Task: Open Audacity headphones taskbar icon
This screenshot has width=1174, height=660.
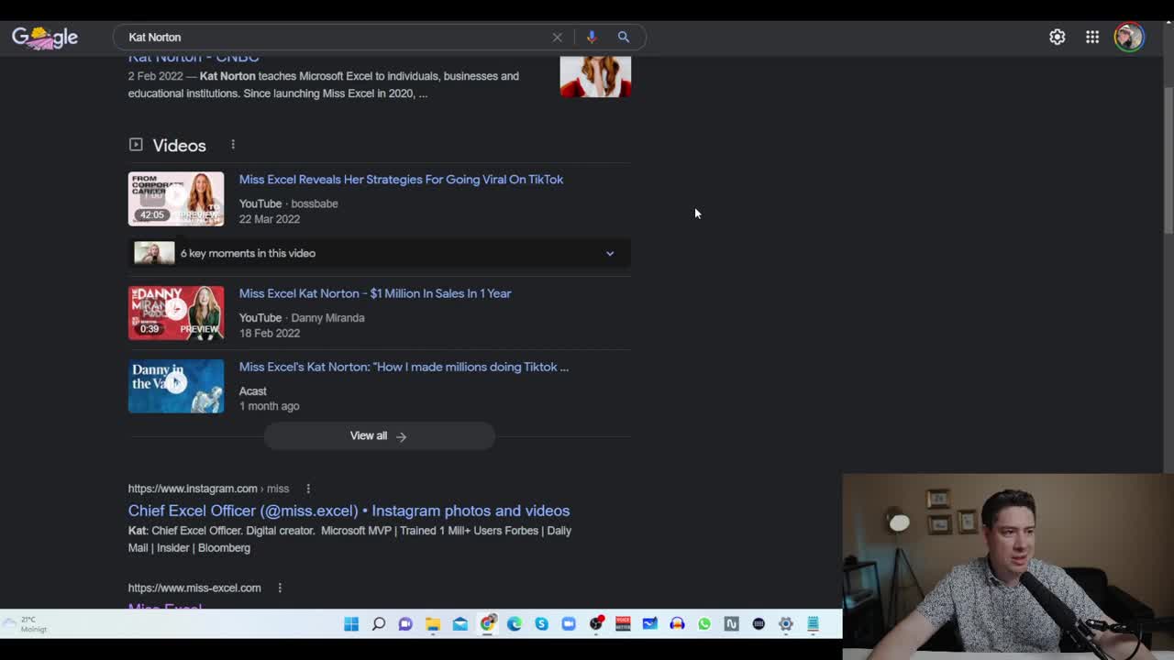Action: click(x=677, y=624)
